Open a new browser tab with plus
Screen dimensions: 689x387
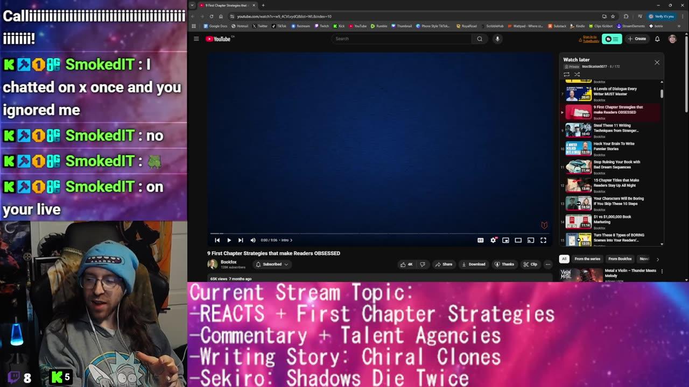point(263,5)
